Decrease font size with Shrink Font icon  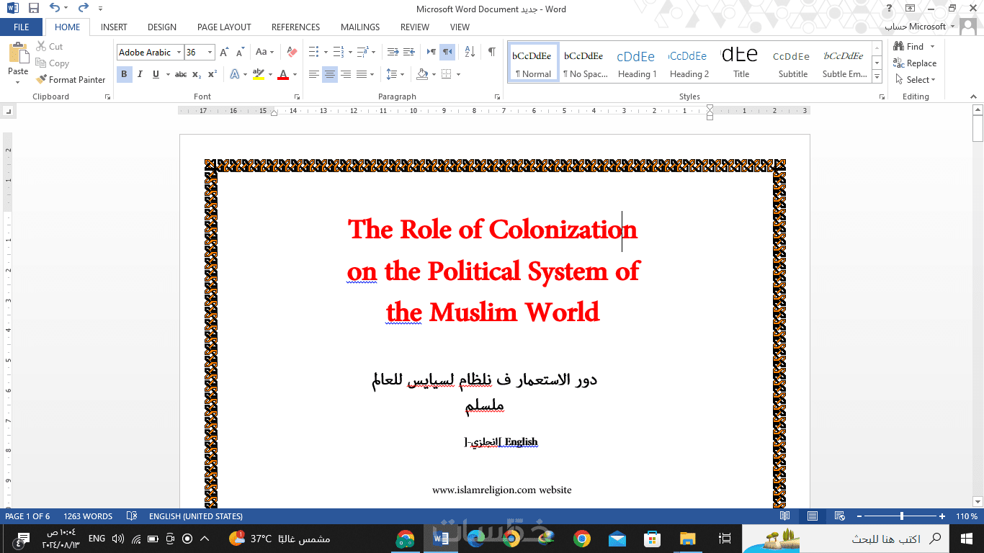tap(239, 52)
